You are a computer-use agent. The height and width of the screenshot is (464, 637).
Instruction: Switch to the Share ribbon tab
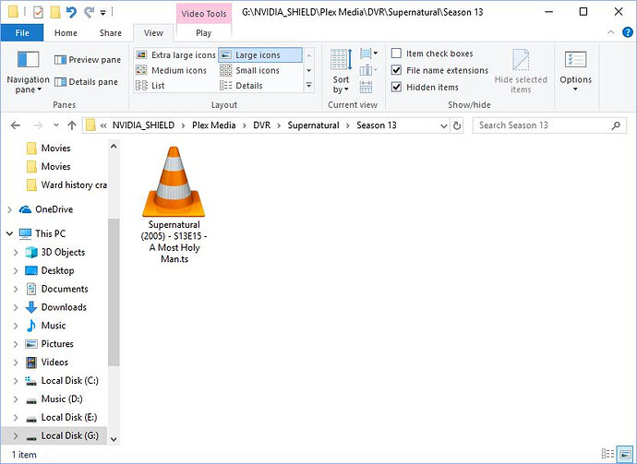click(111, 33)
